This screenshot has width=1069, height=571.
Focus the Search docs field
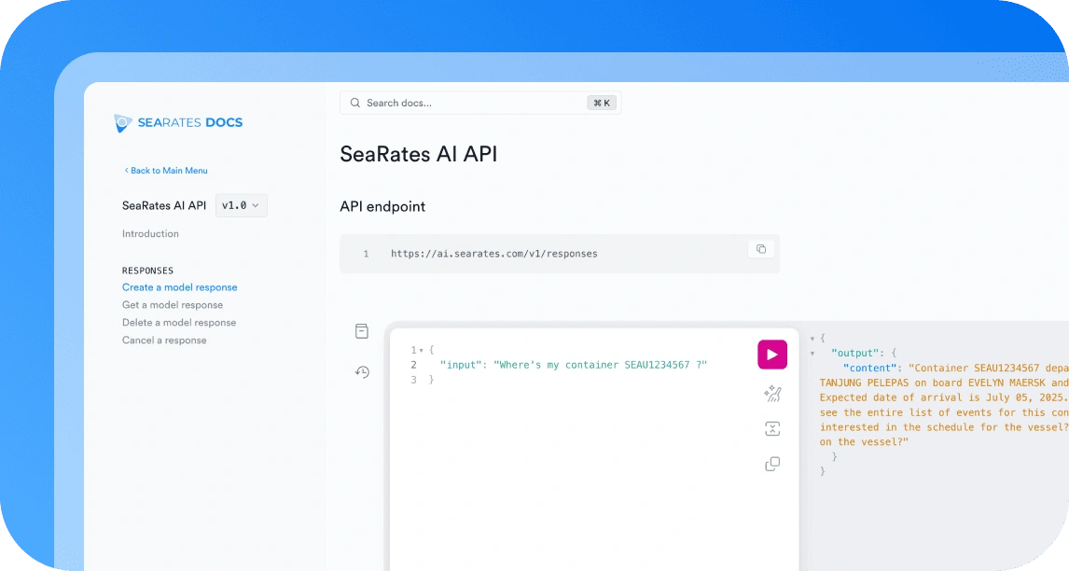point(480,103)
